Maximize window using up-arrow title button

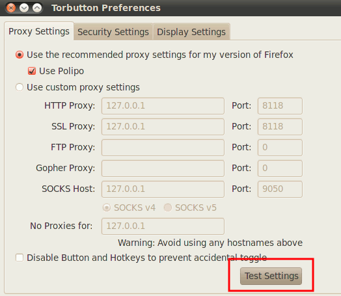pyautogui.click(x=37, y=8)
